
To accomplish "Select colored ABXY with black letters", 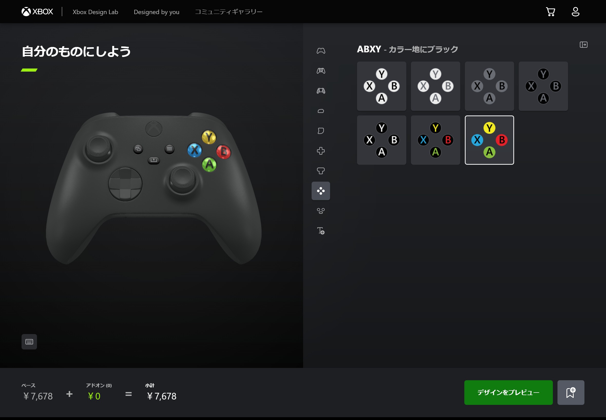I will pyautogui.click(x=489, y=140).
